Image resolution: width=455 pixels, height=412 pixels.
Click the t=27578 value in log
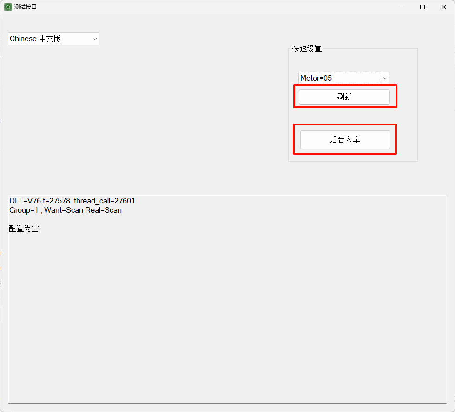click(x=57, y=201)
